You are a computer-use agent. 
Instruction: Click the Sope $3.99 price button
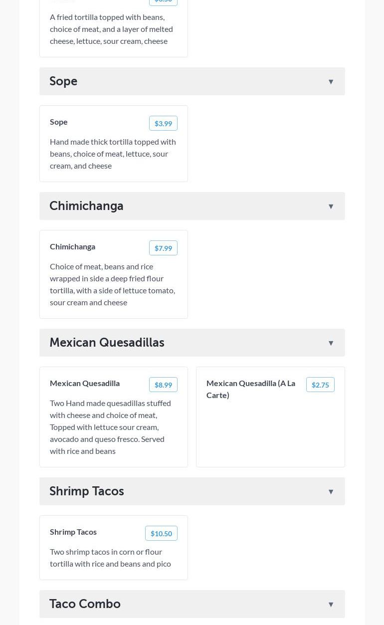click(x=163, y=123)
